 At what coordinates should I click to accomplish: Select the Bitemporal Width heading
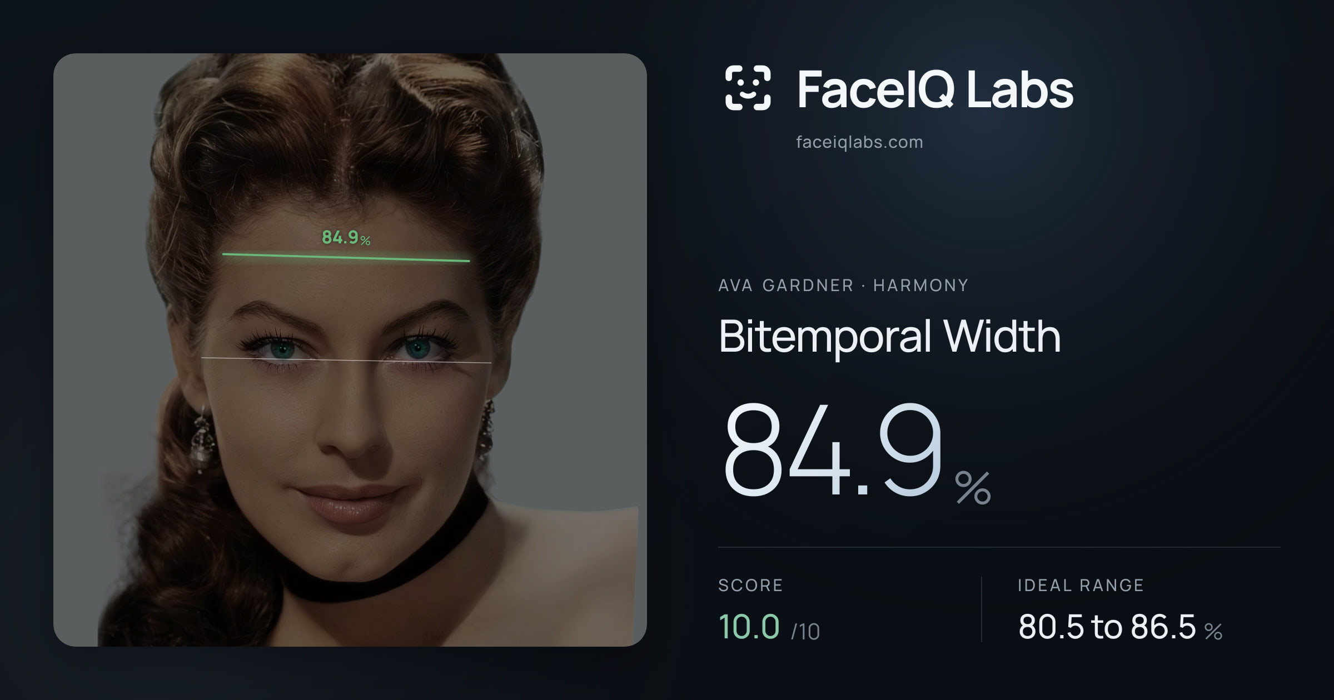click(x=890, y=337)
